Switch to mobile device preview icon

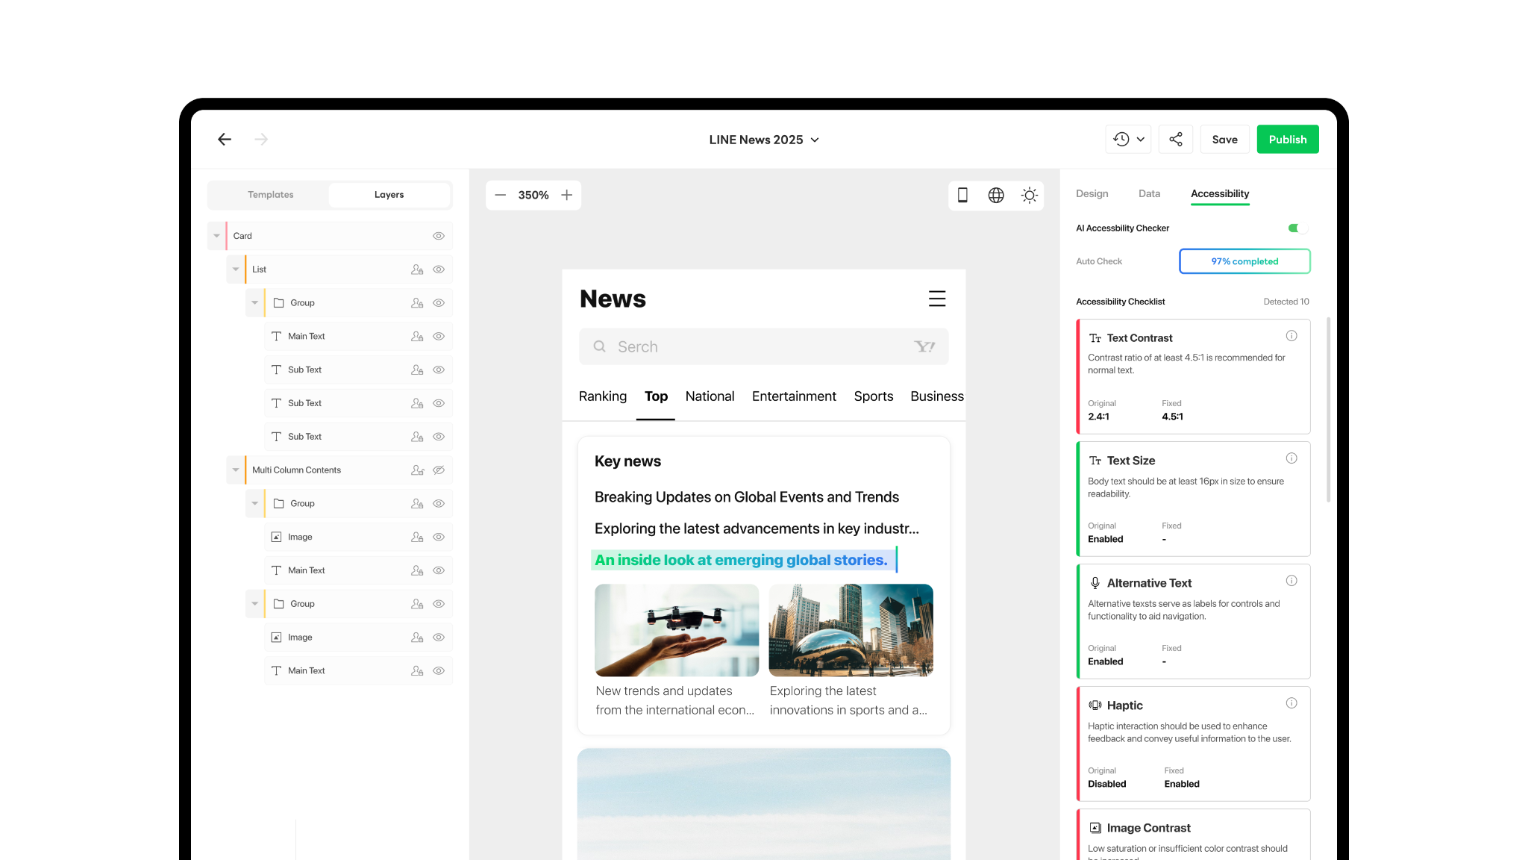[962, 195]
